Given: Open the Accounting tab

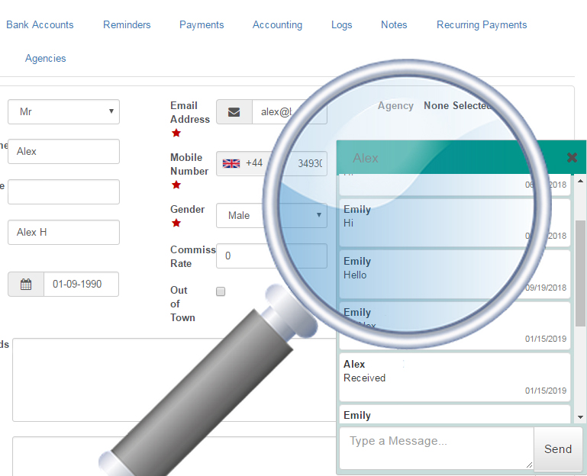Looking at the screenshot, I should (x=277, y=24).
